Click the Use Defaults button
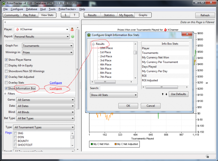218x161 pixels. [178, 94]
